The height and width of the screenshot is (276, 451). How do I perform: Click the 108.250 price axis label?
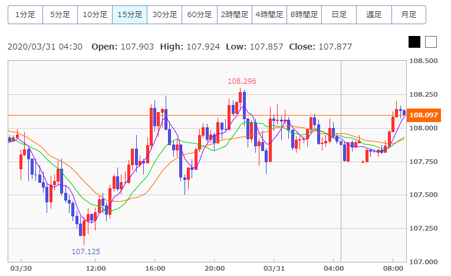pos(423,95)
